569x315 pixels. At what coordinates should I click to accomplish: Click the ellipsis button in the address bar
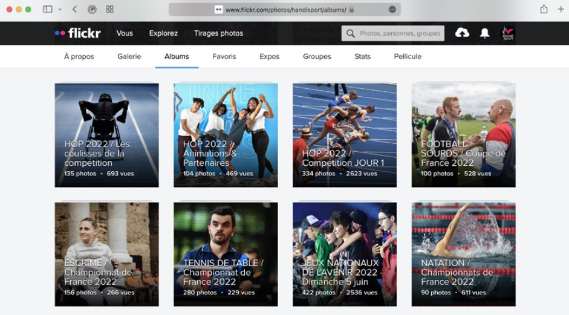pos(392,10)
